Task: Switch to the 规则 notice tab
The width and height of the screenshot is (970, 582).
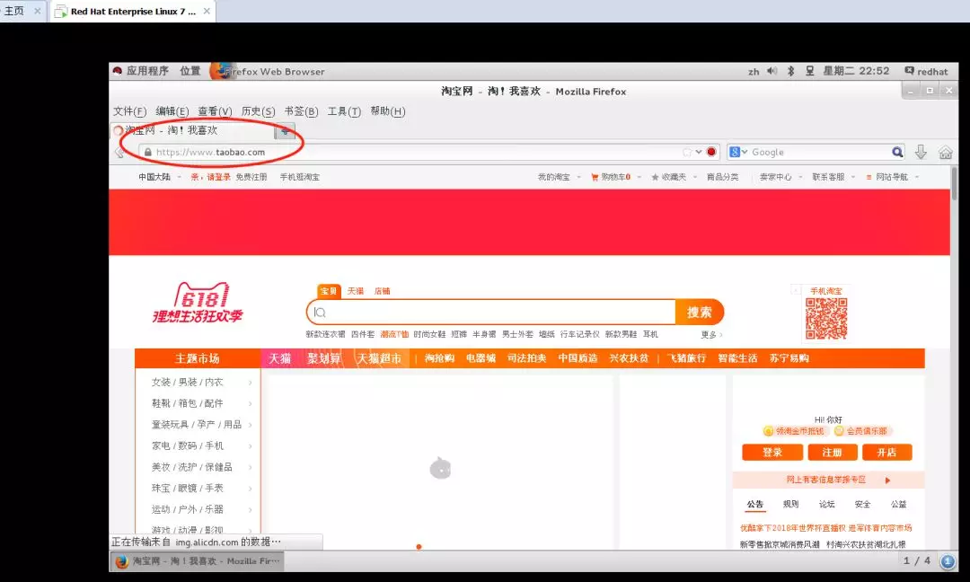Action: coord(790,504)
